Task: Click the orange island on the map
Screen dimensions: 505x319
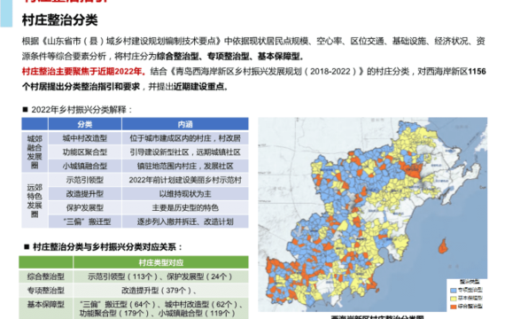Action: point(443,245)
